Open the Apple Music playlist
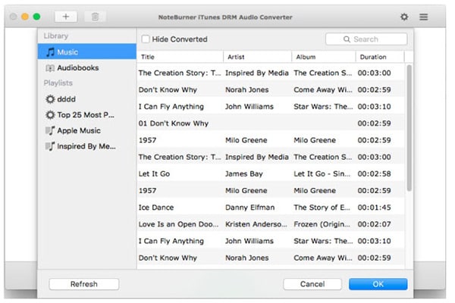455x303 pixels. point(87,130)
